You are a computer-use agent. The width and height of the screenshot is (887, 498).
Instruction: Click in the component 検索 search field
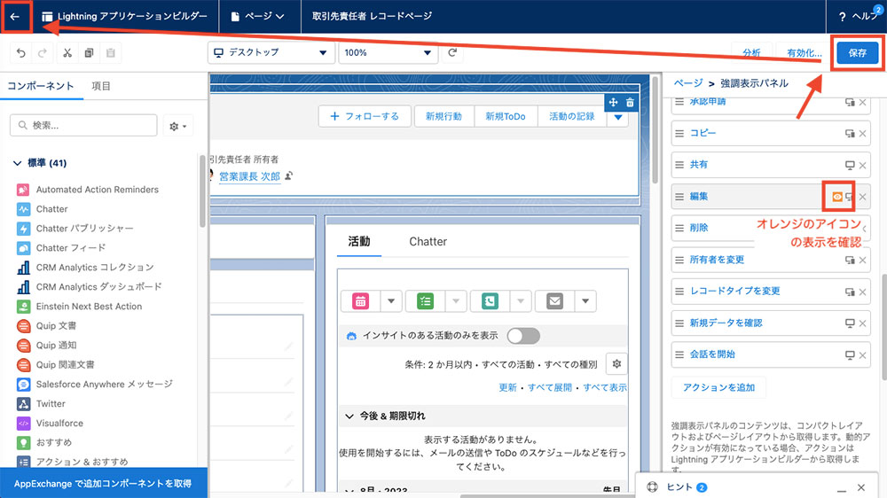coord(83,125)
